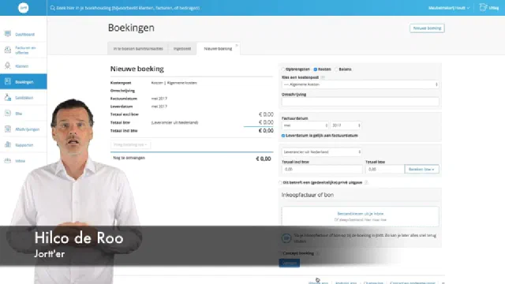
Task: Click the Btw sidebar icon
Action: point(8,113)
